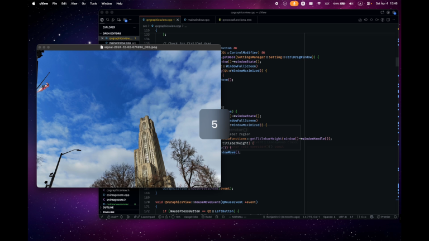Close the qvgraphicsview.cpp editor tab

pos(178,20)
